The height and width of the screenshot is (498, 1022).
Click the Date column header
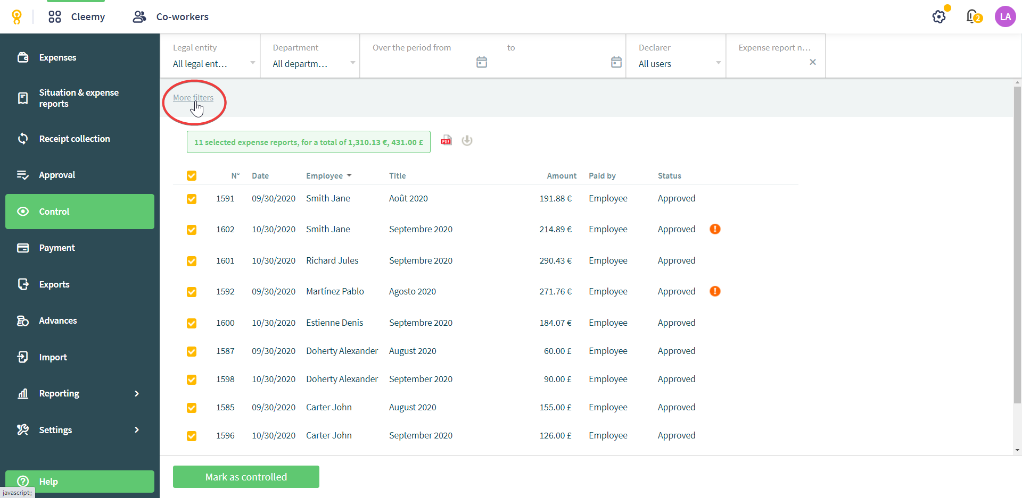click(260, 176)
